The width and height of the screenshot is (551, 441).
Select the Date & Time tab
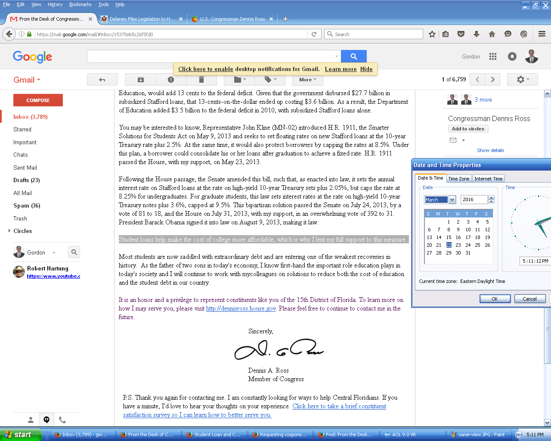pos(430,178)
